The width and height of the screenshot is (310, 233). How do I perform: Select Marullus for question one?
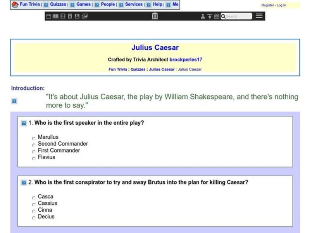[34, 138]
